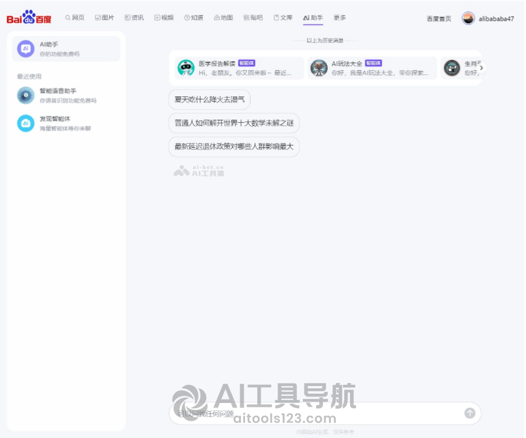The image size is (526, 438).
Task: Choose 最新延迟退休政策对哪些人群影响最大 suggestion
Action: (x=234, y=147)
